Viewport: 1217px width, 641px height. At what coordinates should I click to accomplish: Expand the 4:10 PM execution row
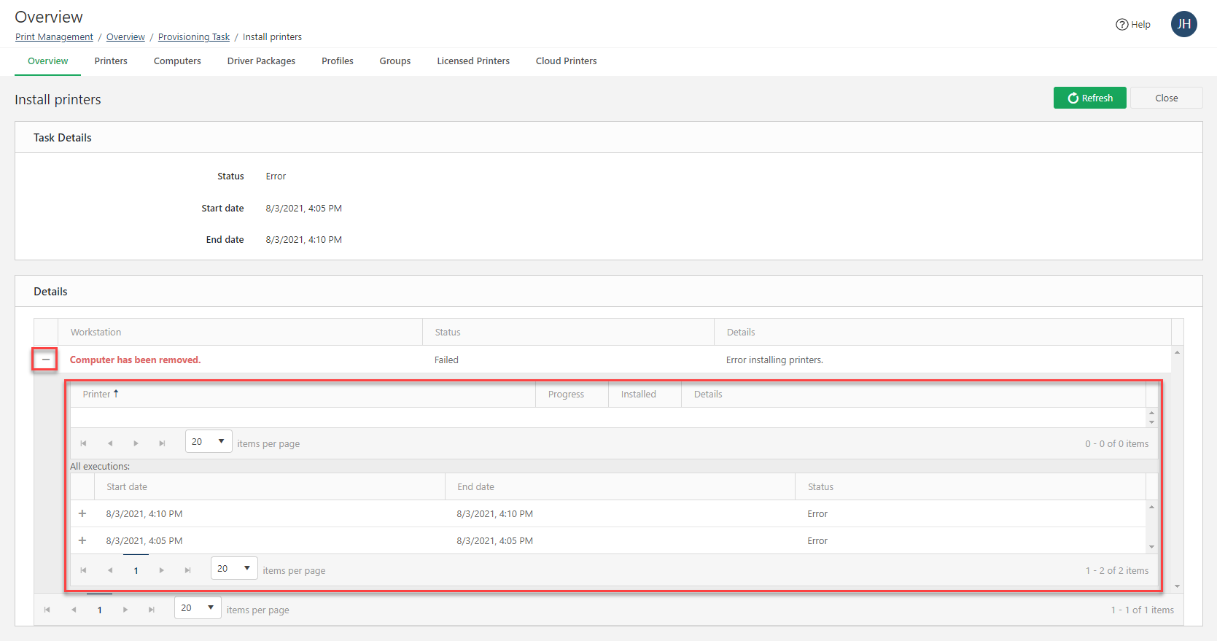(82, 514)
